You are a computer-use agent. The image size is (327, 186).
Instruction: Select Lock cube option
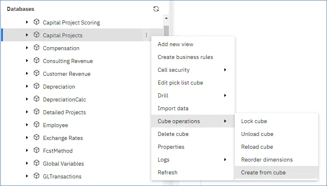(x=254, y=121)
